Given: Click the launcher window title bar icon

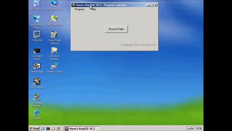Looking at the screenshot, I should (73, 5).
